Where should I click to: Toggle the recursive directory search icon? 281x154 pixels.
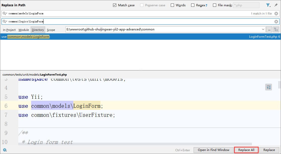[276, 30]
